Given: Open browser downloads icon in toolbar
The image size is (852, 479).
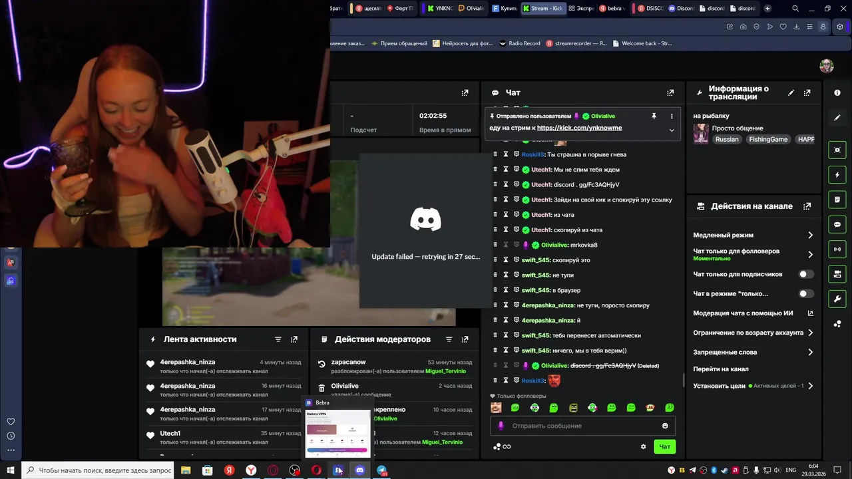Looking at the screenshot, I should click(796, 27).
